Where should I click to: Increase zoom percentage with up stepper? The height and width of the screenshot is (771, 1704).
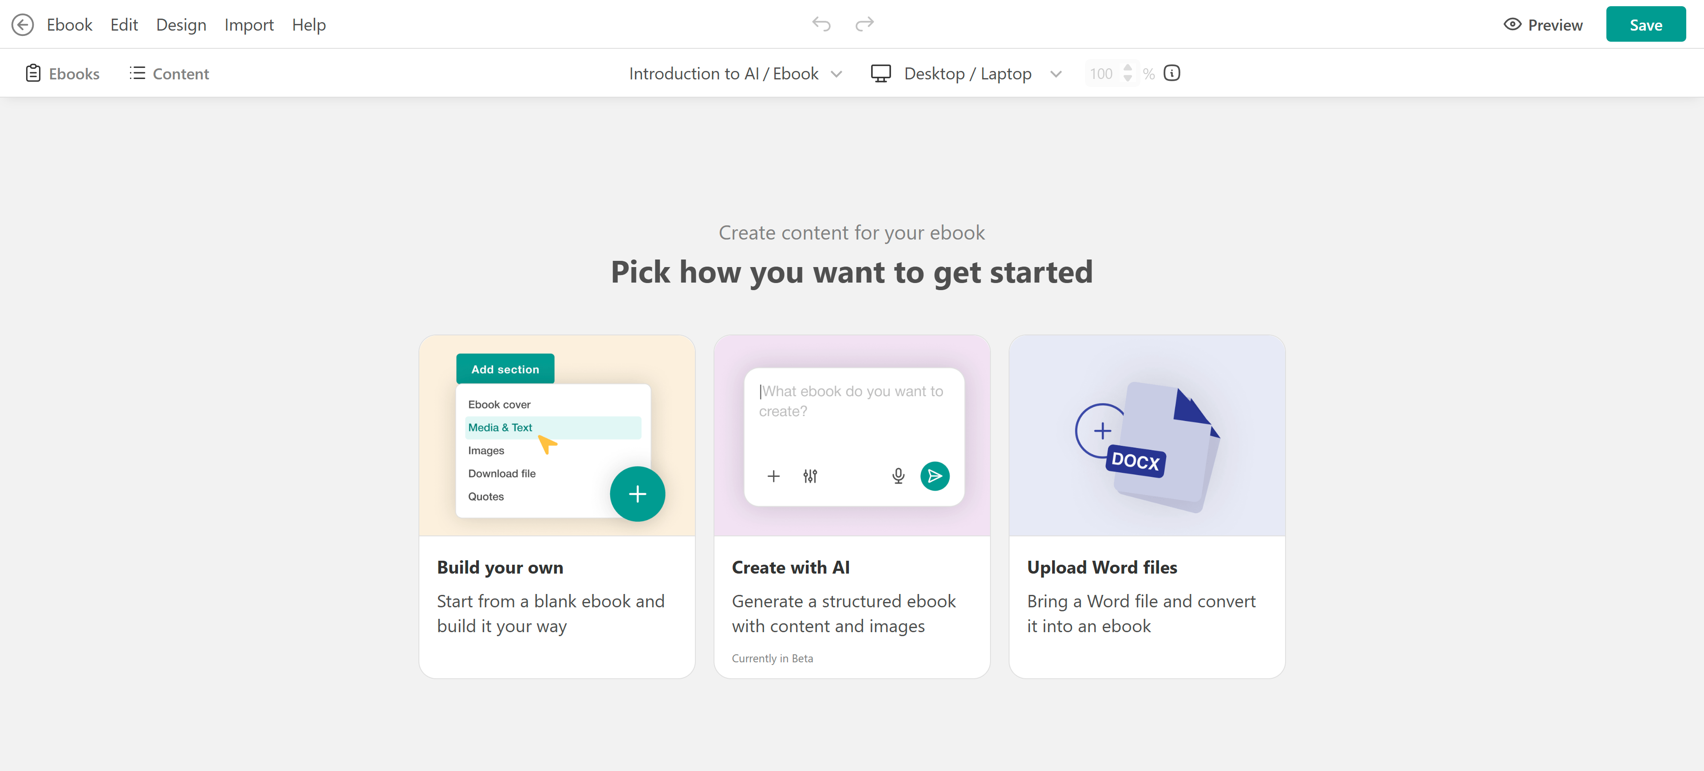pos(1127,67)
